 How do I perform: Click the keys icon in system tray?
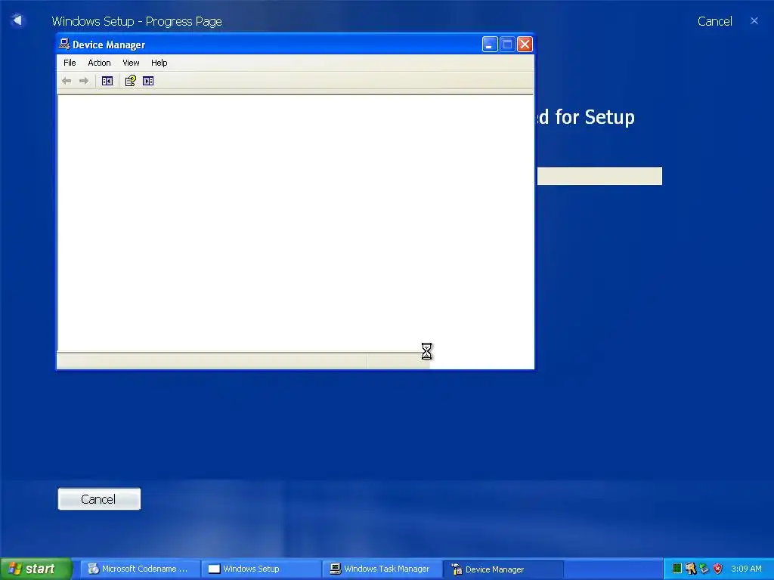click(x=691, y=569)
